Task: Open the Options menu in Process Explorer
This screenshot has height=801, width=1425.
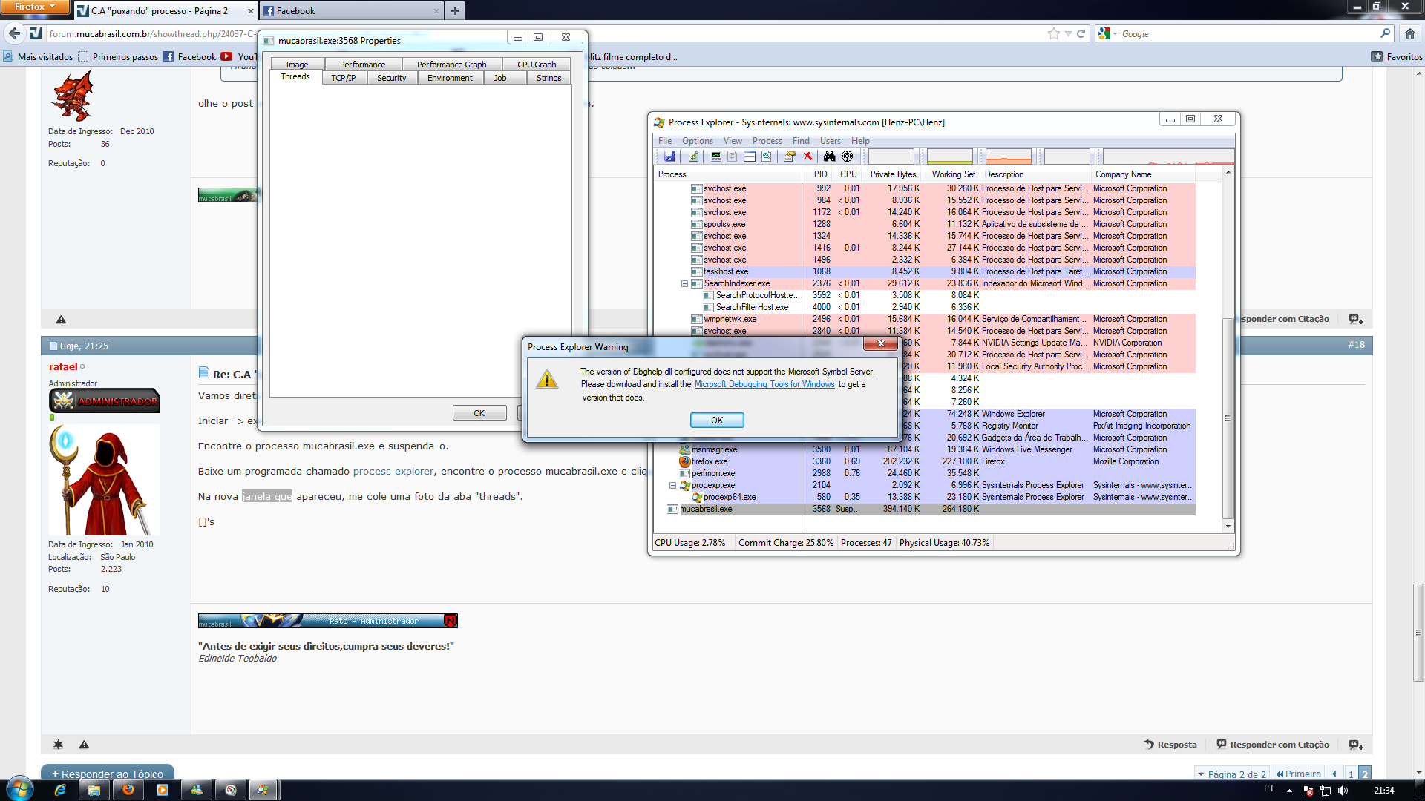Action: coord(697,141)
